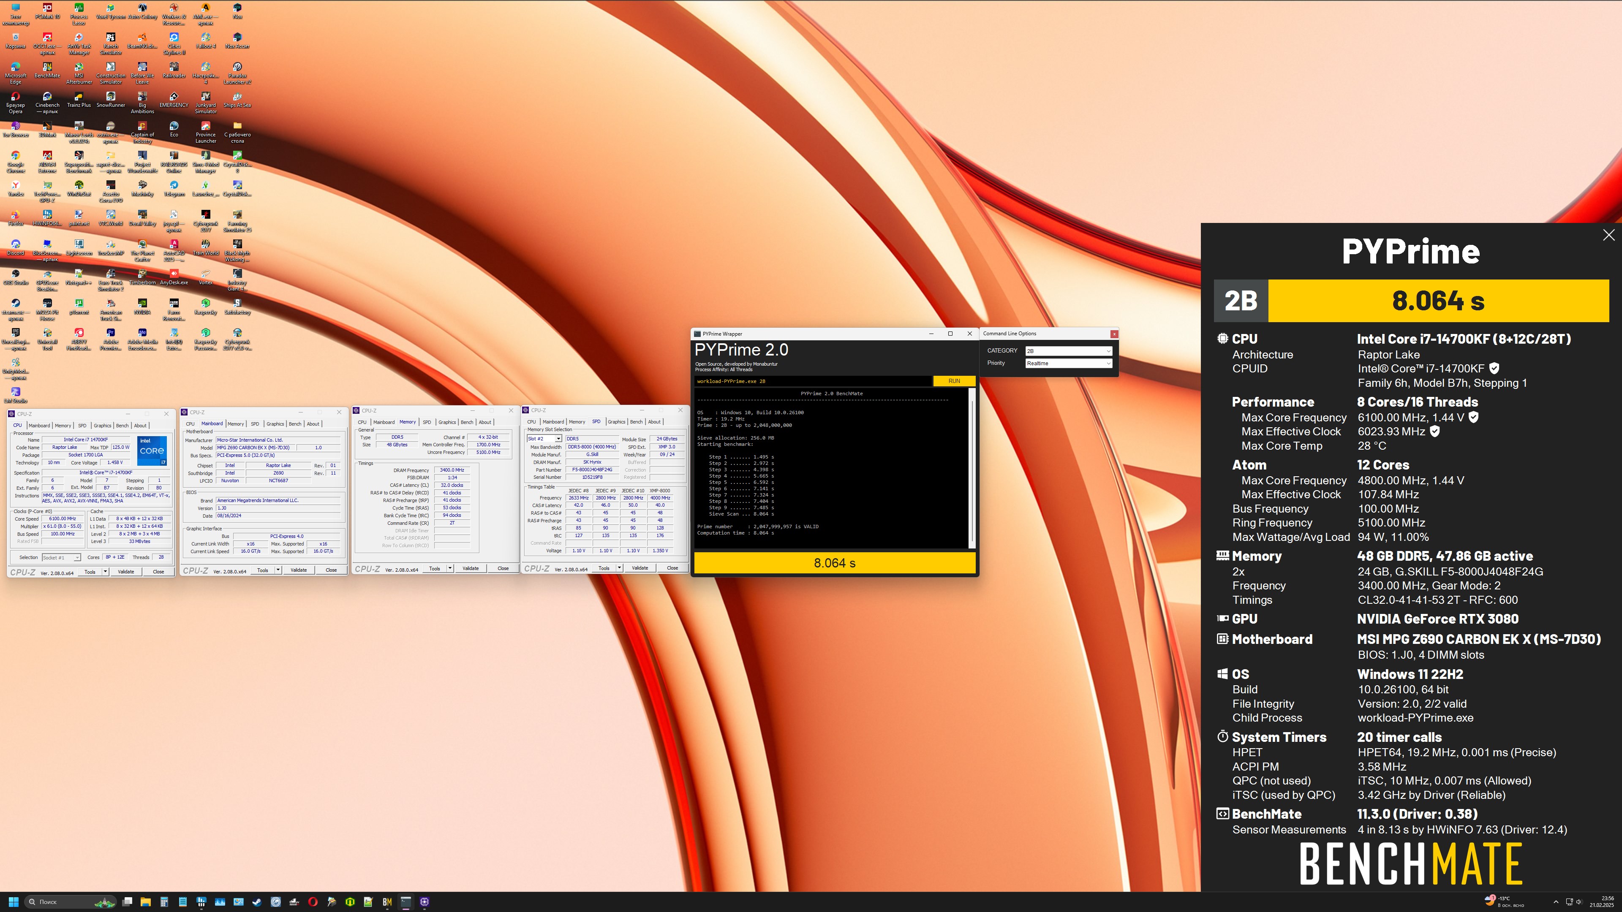Select Mainboard tab in the CPU-tab CPU-Z window
1622x912 pixels.
point(39,426)
